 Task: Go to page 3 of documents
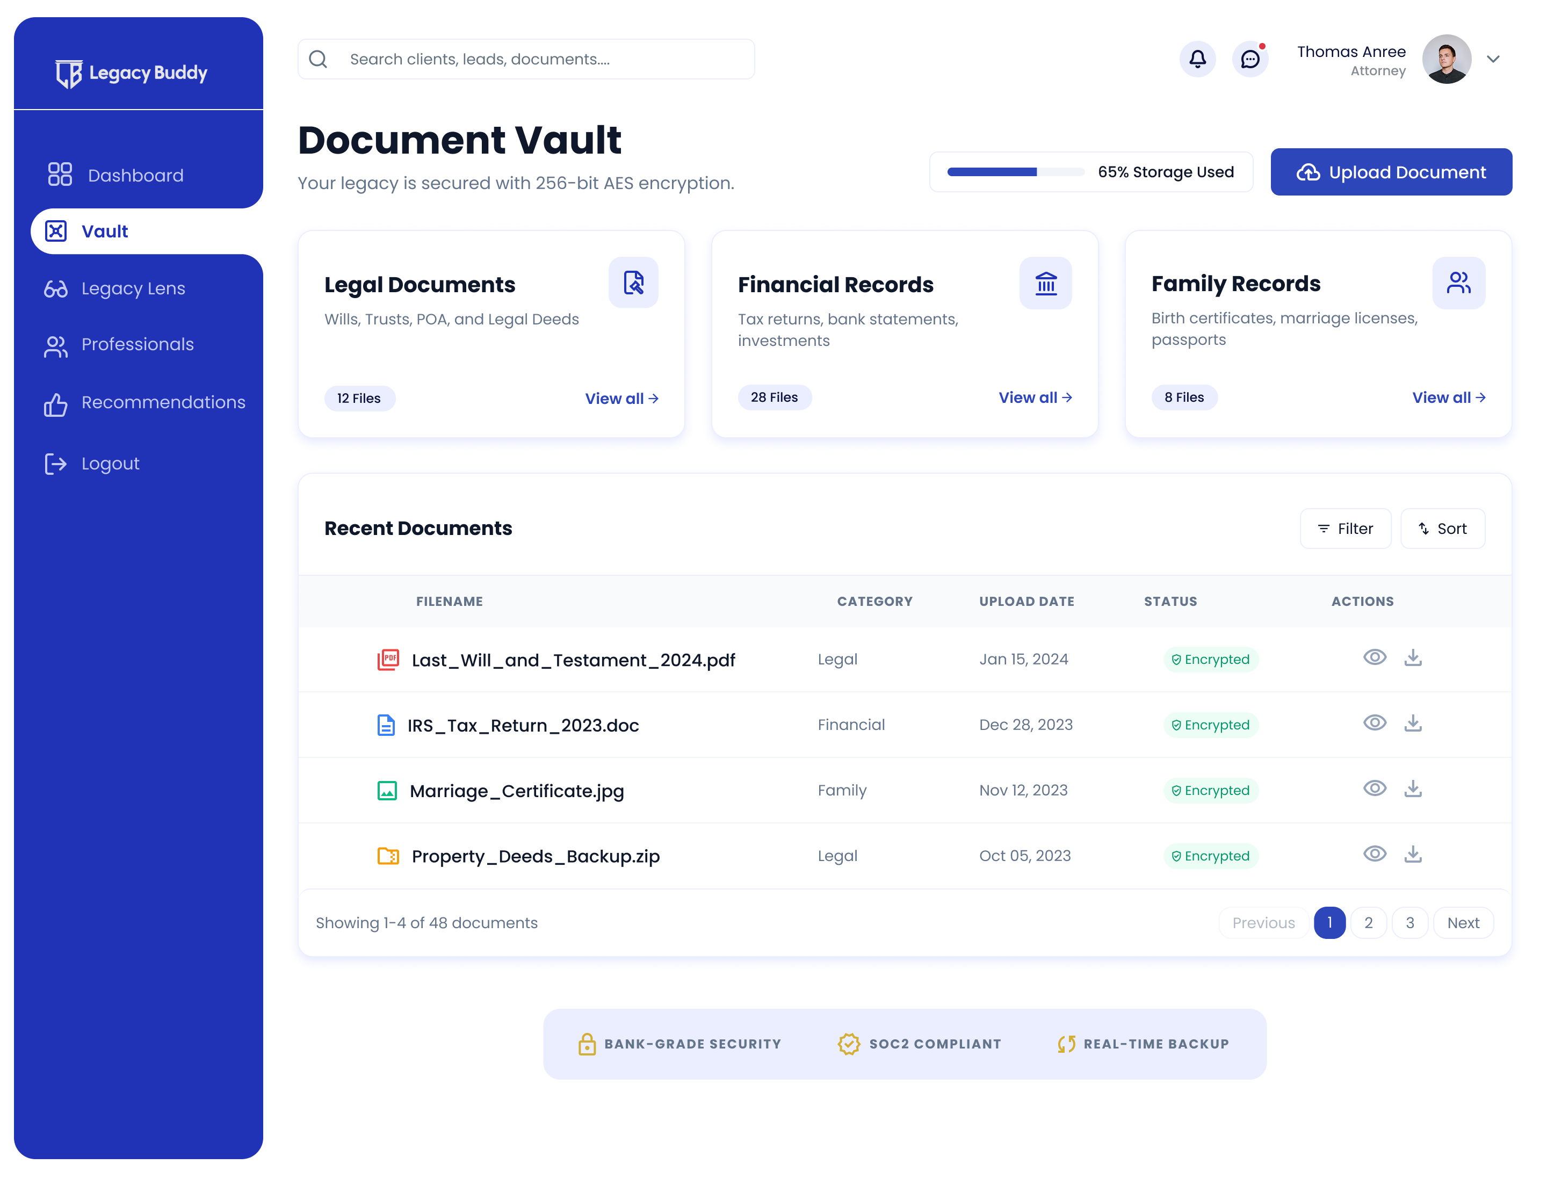tap(1410, 923)
